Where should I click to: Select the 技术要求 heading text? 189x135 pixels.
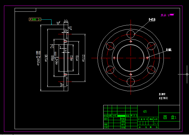[x=162, y=94]
